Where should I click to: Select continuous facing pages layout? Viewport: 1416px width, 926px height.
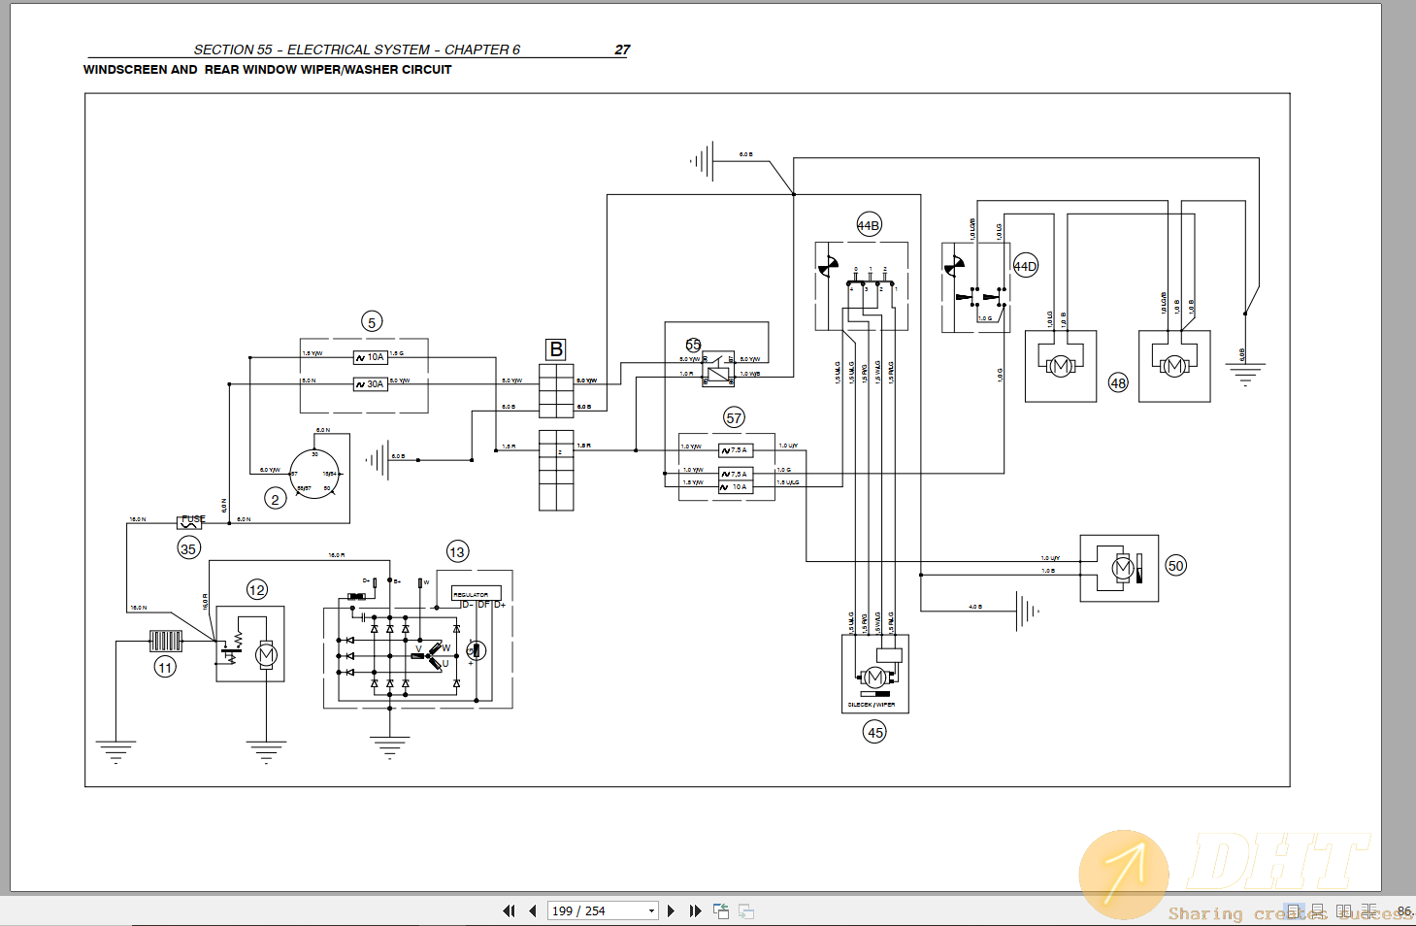coord(1368,910)
